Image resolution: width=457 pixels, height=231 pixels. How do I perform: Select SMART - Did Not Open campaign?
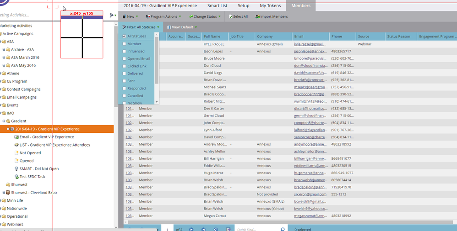[39, 169]
